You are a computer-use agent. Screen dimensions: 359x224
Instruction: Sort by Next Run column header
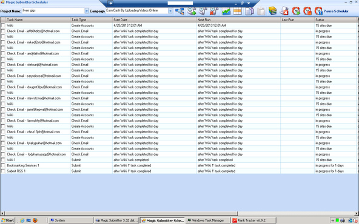(238, 20)
